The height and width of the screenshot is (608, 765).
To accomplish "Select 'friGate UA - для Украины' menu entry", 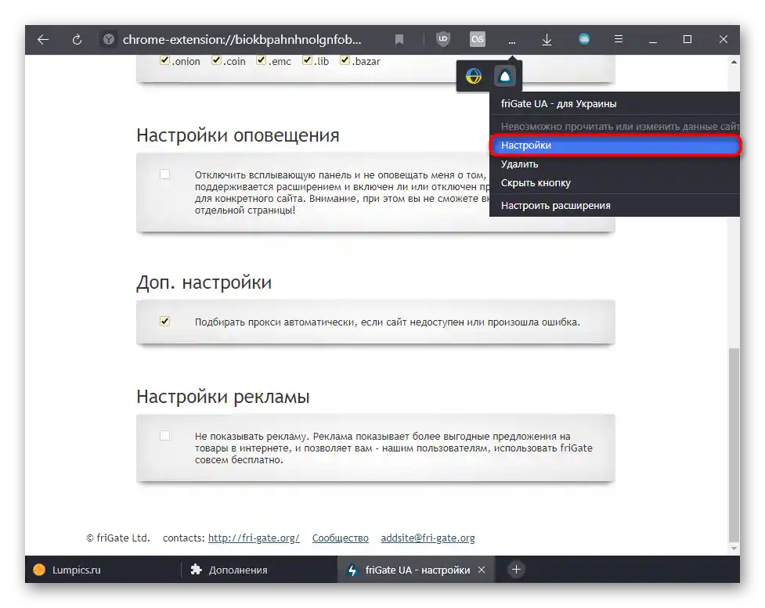I will 615,104.
